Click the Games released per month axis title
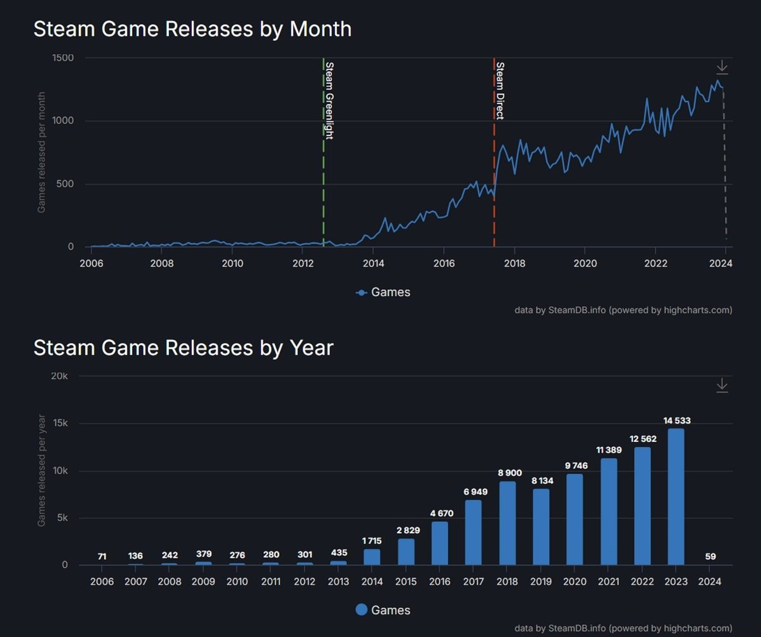The height and width of the screenshot is (637, 761). click(x=41, y=152)
